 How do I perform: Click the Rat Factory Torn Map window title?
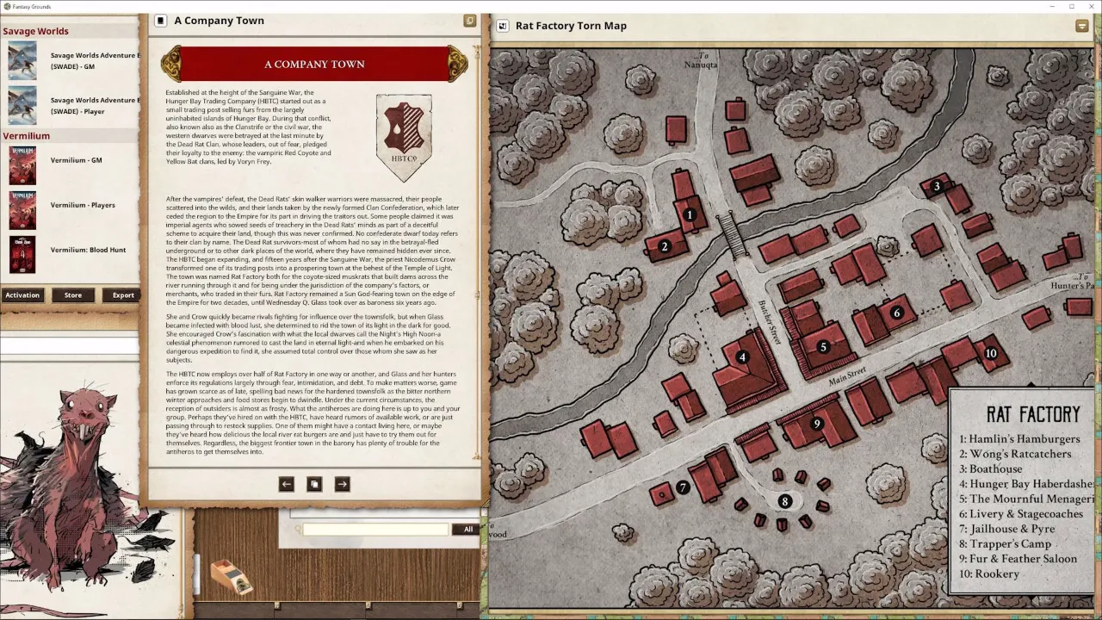click(x=571, y=26)
